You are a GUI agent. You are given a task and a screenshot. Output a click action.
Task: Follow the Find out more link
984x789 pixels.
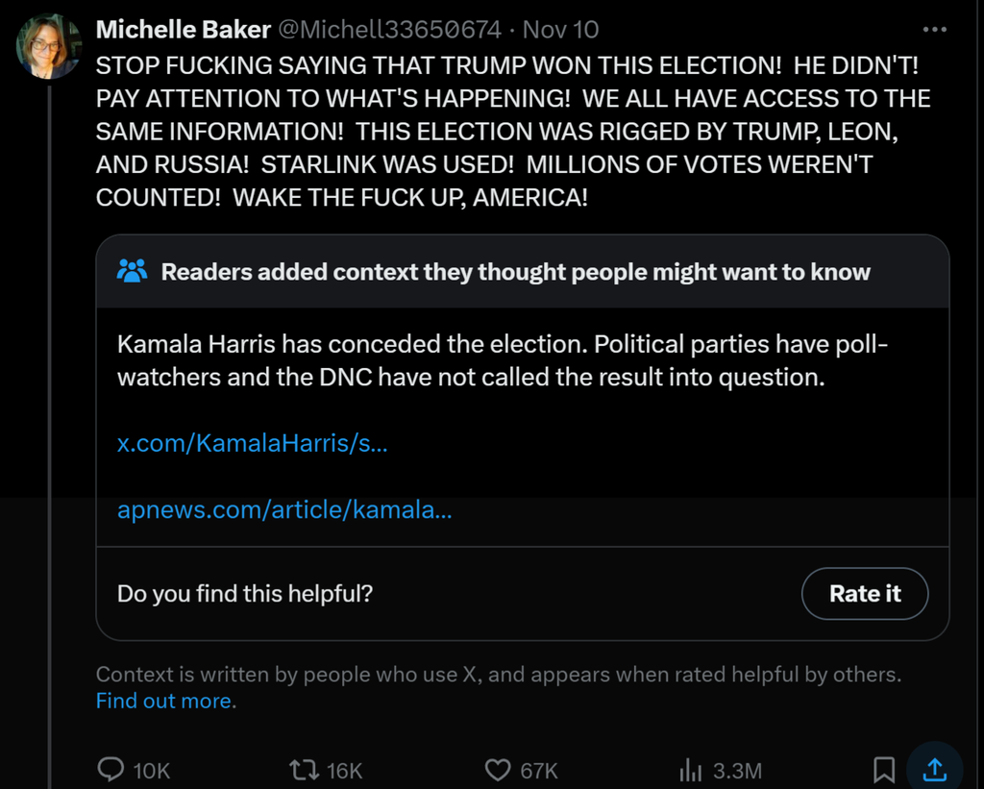click(164, 701)
